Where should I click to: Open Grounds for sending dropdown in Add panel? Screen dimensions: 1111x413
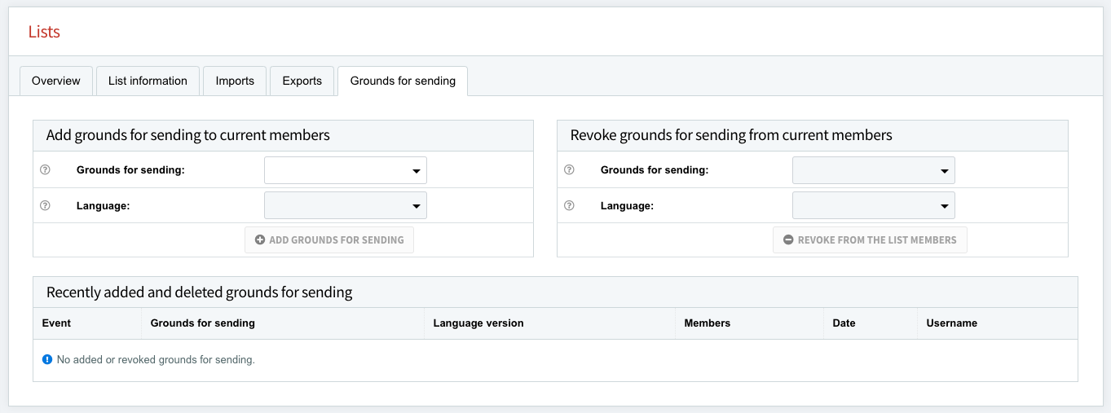click(x=345, y=171)
